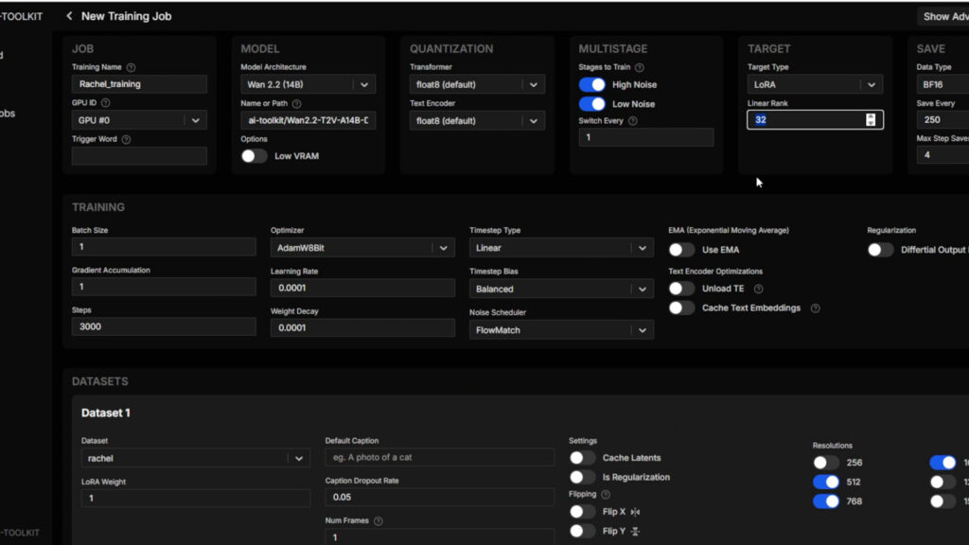Toggle Cache Latents on
This screenshot has height=545, width=969.
[582, 458]
